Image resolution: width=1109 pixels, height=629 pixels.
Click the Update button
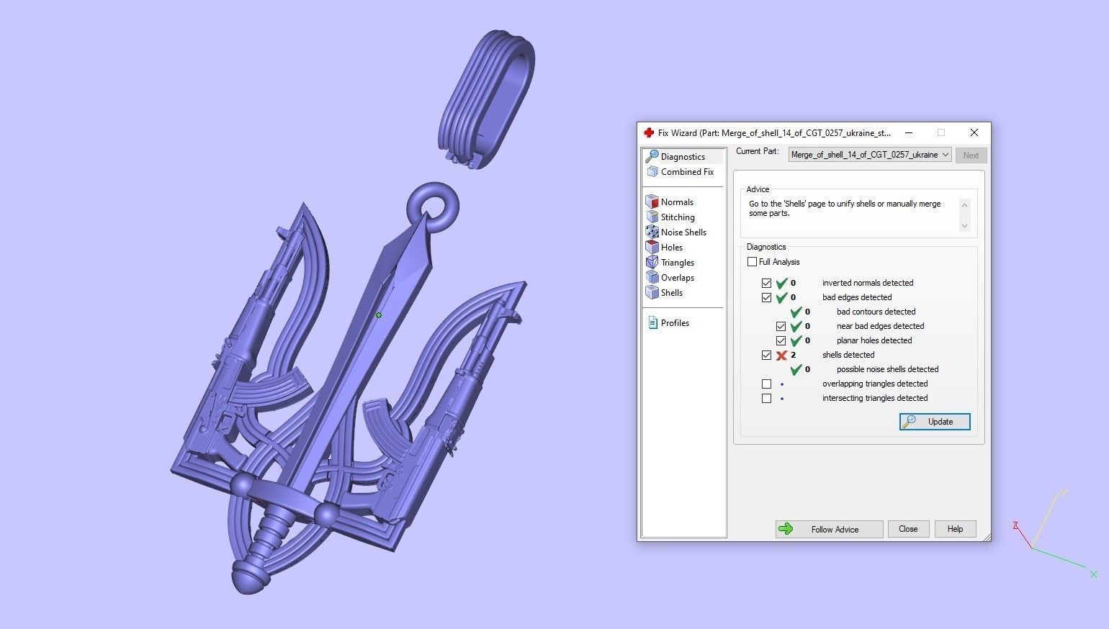coord(935,422)
